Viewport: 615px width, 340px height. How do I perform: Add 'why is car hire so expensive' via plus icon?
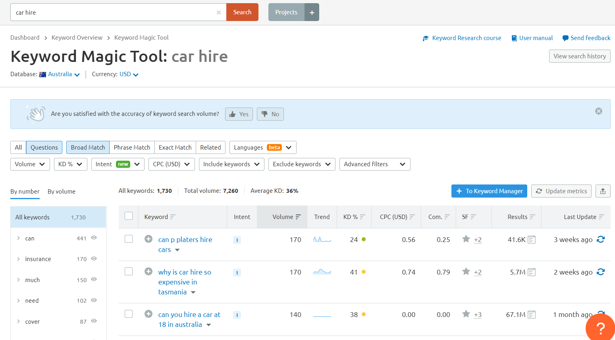click(148, 271)
